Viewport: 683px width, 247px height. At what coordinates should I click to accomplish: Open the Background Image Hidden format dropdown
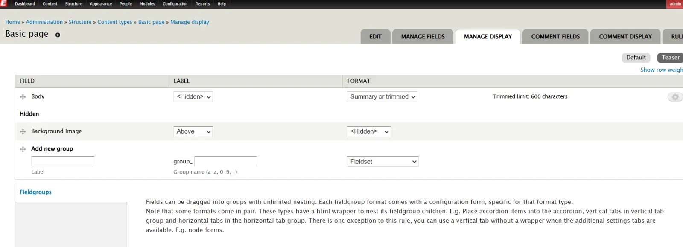click(369, 131)
